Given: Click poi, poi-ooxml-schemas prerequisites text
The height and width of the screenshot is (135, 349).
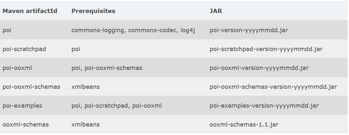Looking at the screenshot, I should pos(107,68).
